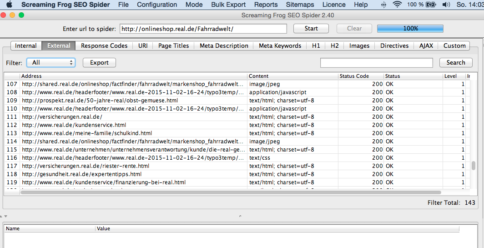Open the volume control icon

[x=446, y=5]
